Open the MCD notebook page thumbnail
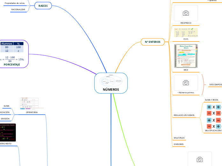222x166 pixels. 186,56
